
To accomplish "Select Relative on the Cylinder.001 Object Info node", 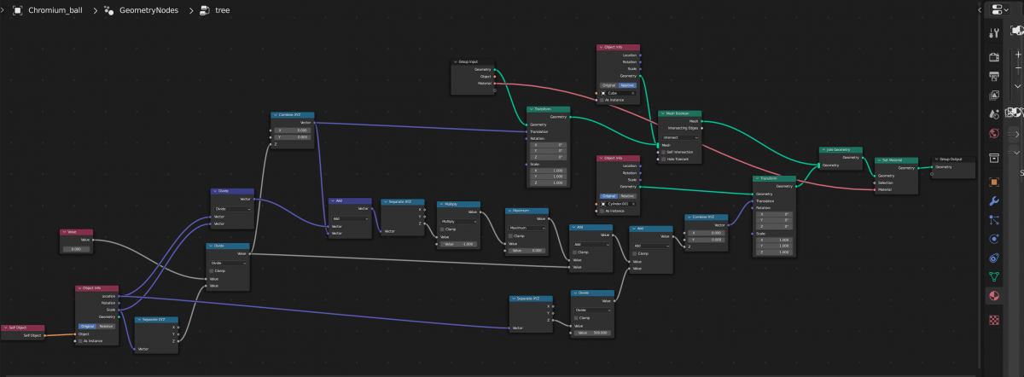I will (627, 196).
